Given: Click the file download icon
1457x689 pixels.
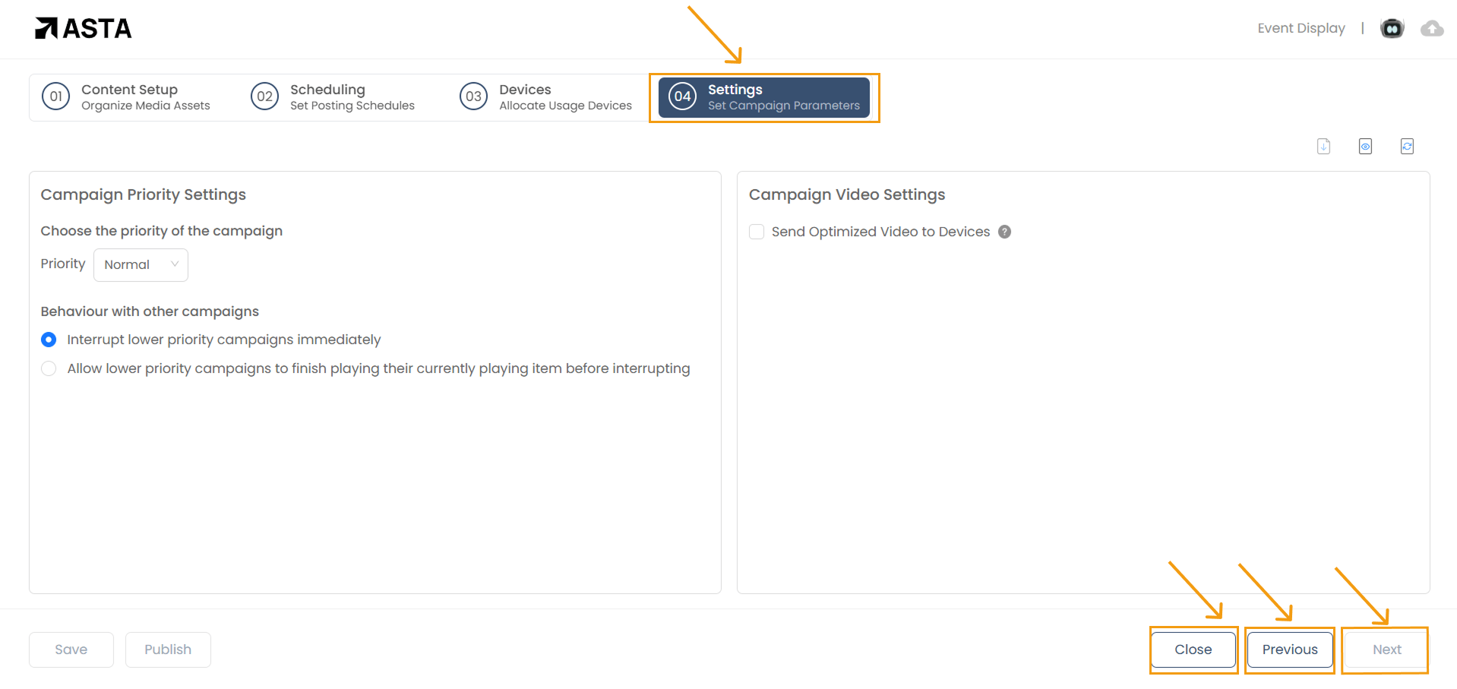Looking at the screenshot, I should pyautogui.click(x=1323, y=147).
